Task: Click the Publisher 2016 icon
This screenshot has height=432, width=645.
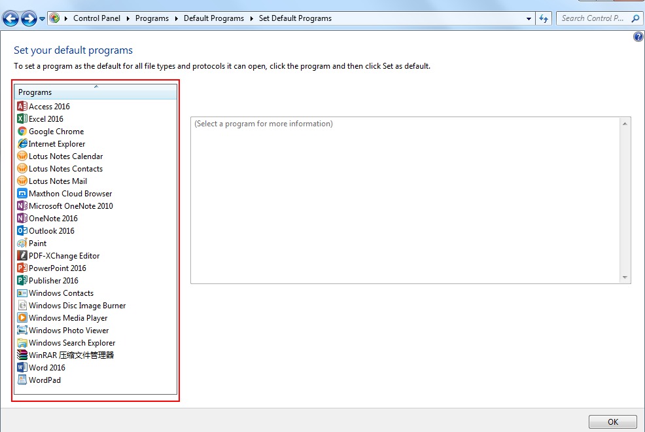Action: coord(22,280)
